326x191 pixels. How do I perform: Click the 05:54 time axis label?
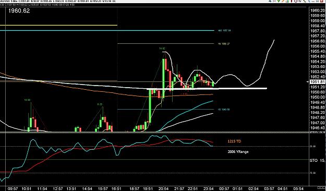click(x=298, y=188)
